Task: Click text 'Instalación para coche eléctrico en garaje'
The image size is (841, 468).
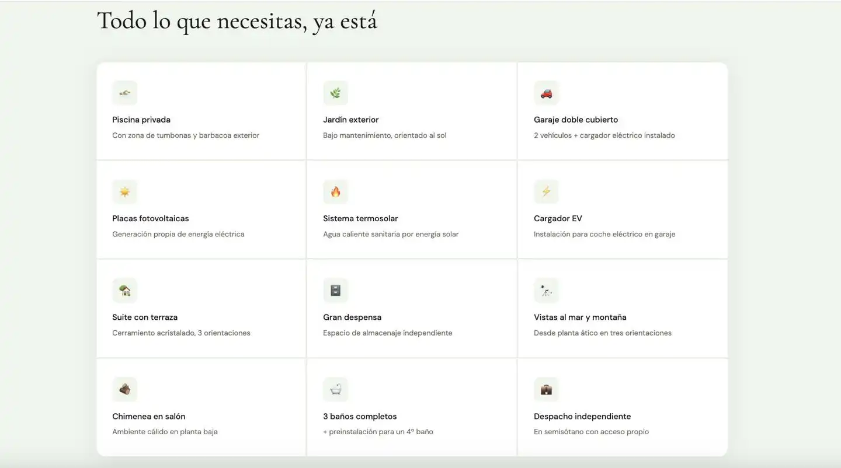Action: point(604,234)
